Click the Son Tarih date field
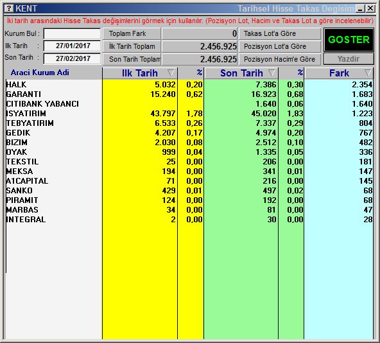 [x=72, y=58]
